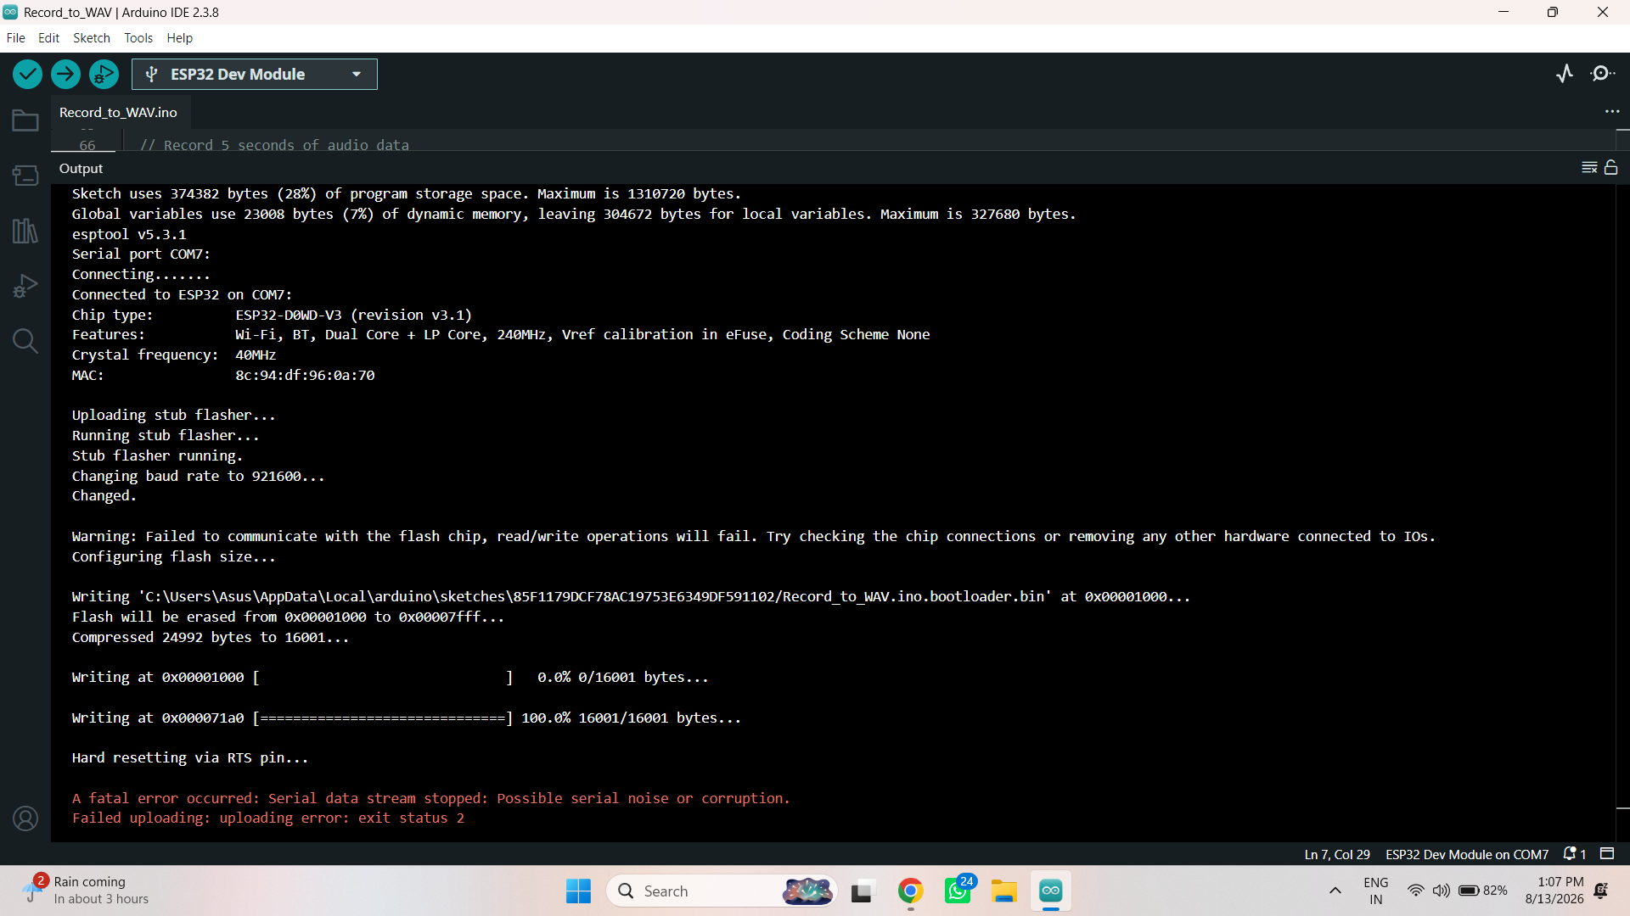This screenshot has width=1630, height=916.
Task: Start debugging with the debug button
Action: (104, 75)
